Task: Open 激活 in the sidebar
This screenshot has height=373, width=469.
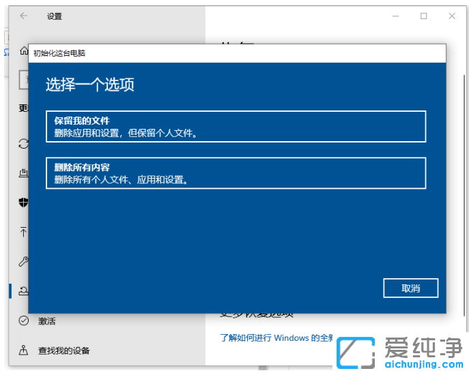Action: [x=46, y=321]
